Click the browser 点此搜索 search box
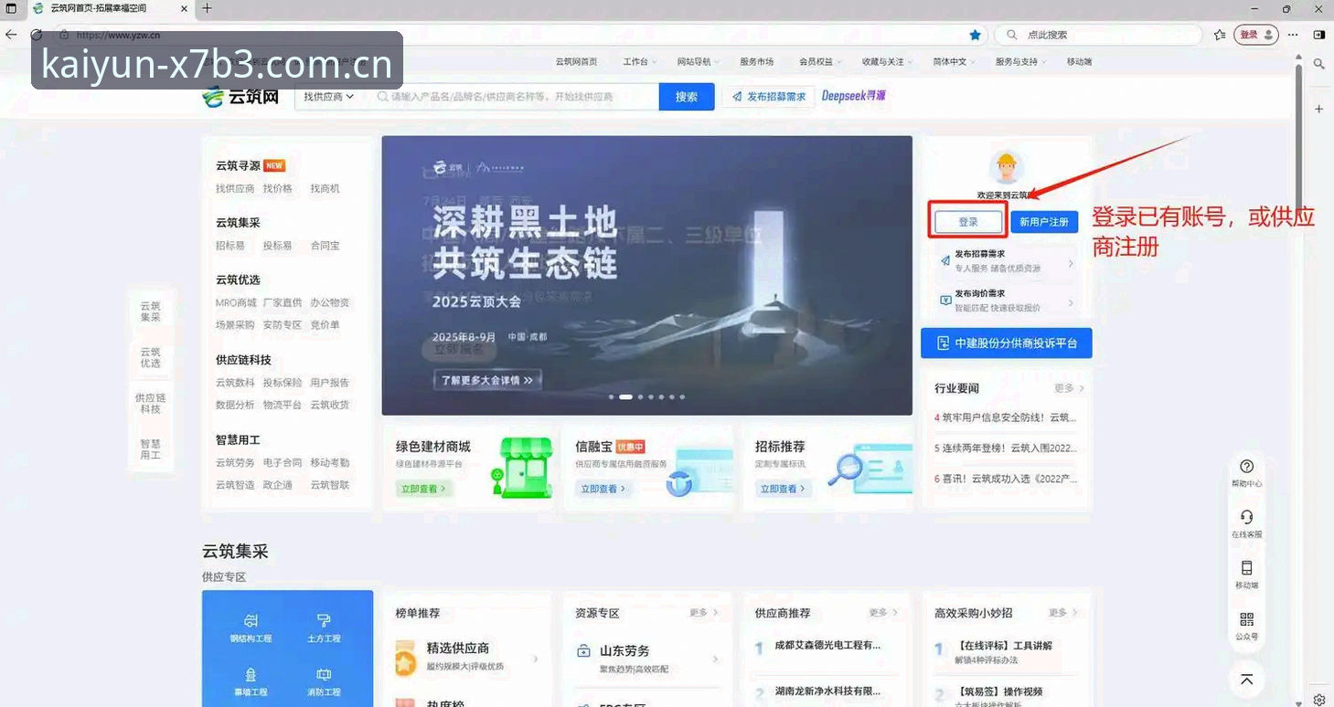1334x707 pixels. pyautogui.click(x=1098, y=35)
